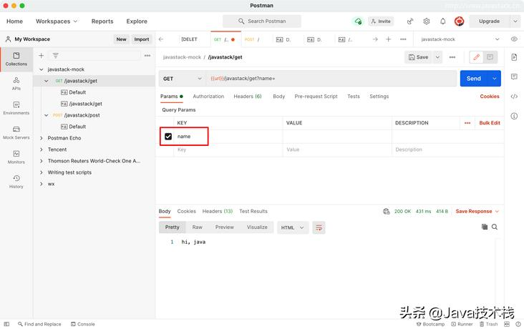
Task: Collapse the POST /javastack/post request
Action: coord(47,115)
